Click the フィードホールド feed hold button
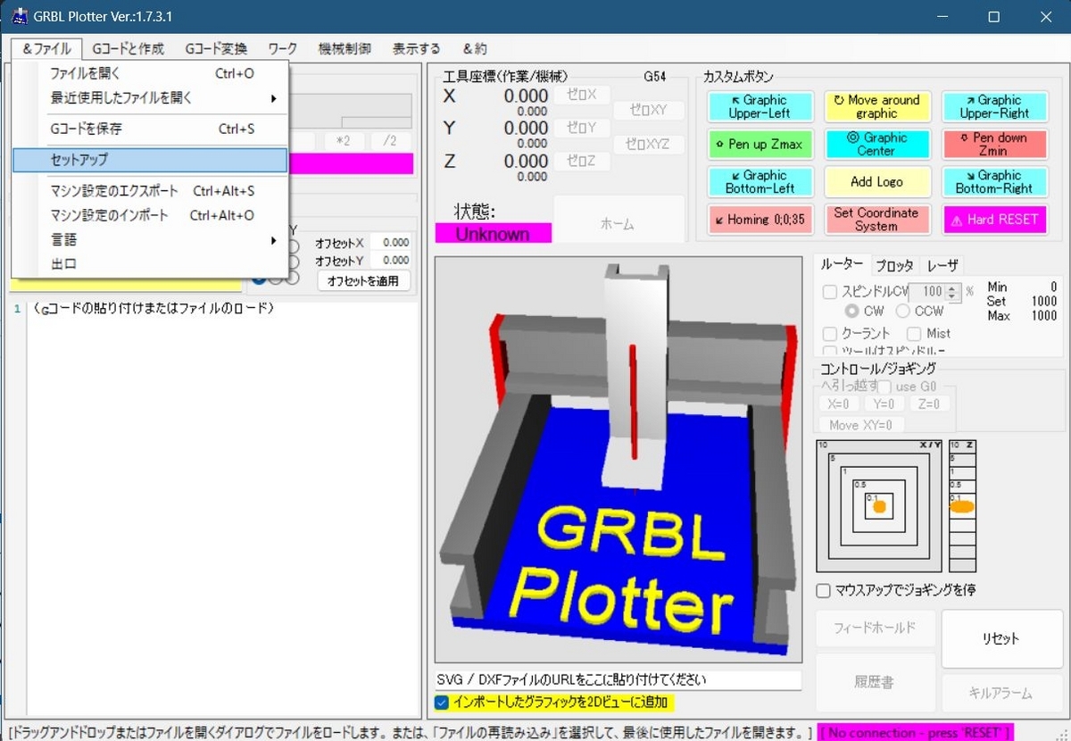This screenshot has height=741, width=1071. pos(876,629)
